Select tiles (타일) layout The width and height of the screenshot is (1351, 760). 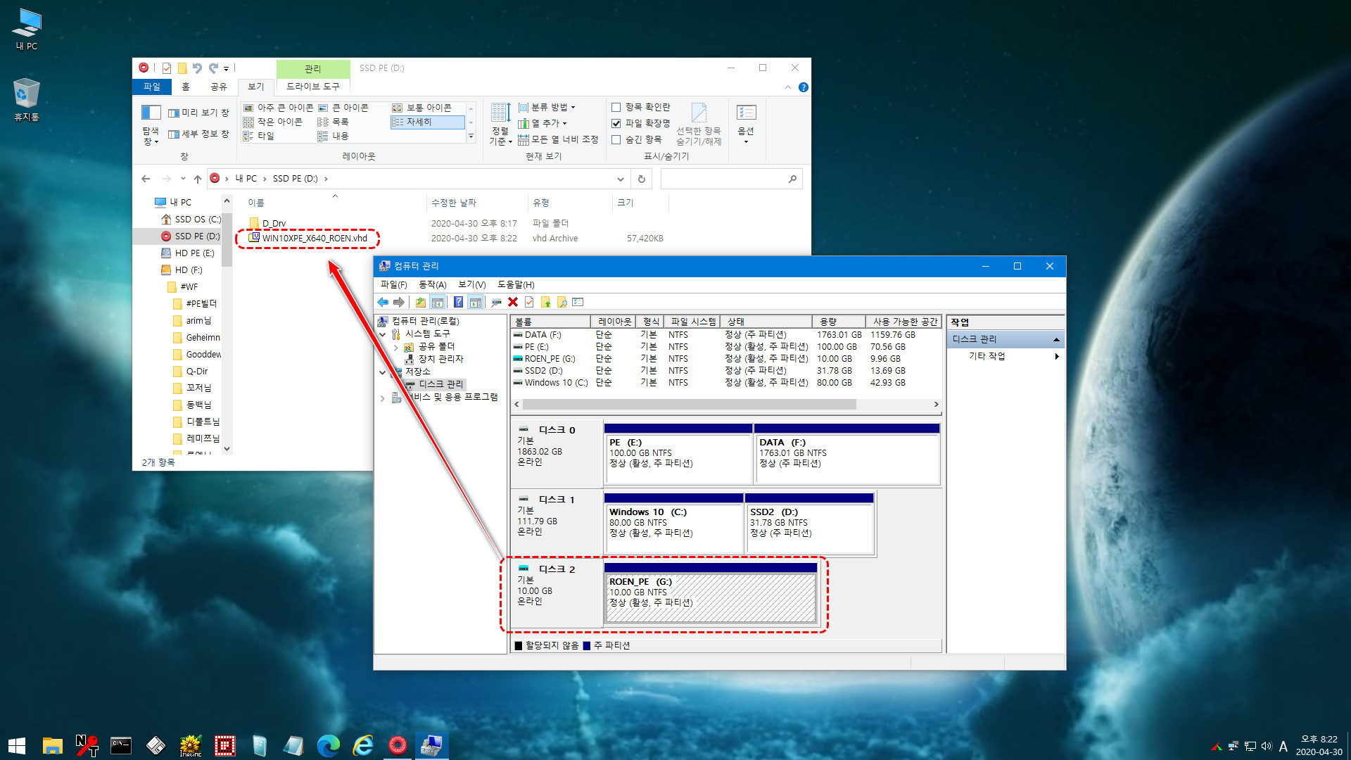(x=259, y=136)
